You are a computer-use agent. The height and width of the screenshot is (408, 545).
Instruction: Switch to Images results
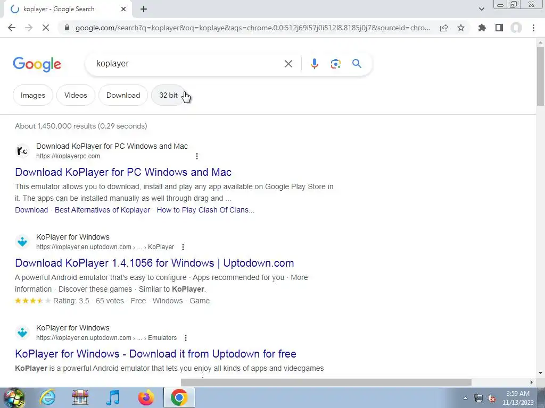(33, 96)
